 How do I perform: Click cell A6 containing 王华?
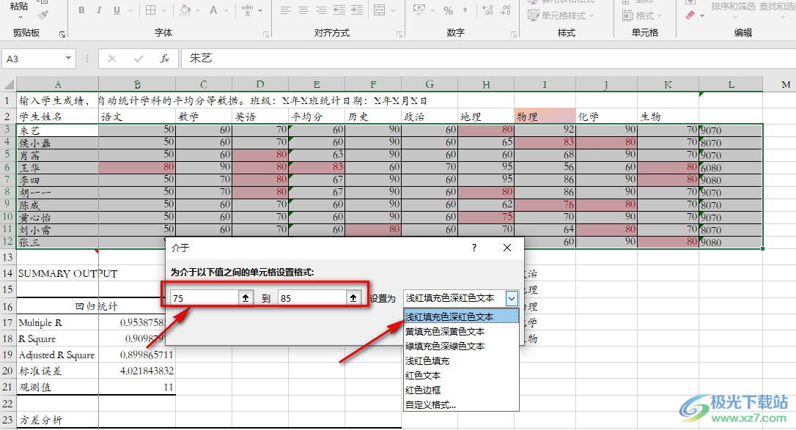(57, 167)
